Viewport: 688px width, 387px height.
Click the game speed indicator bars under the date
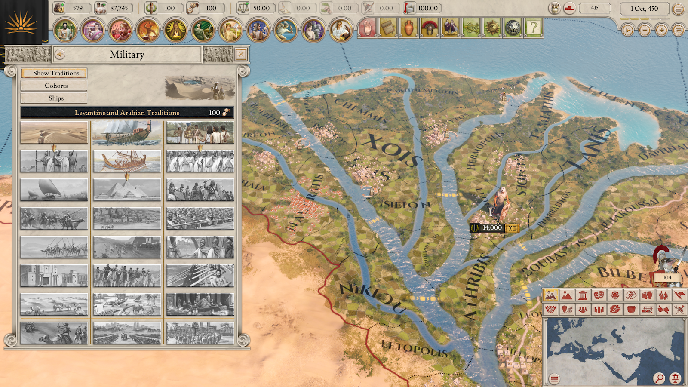click(x=644, y=18)
